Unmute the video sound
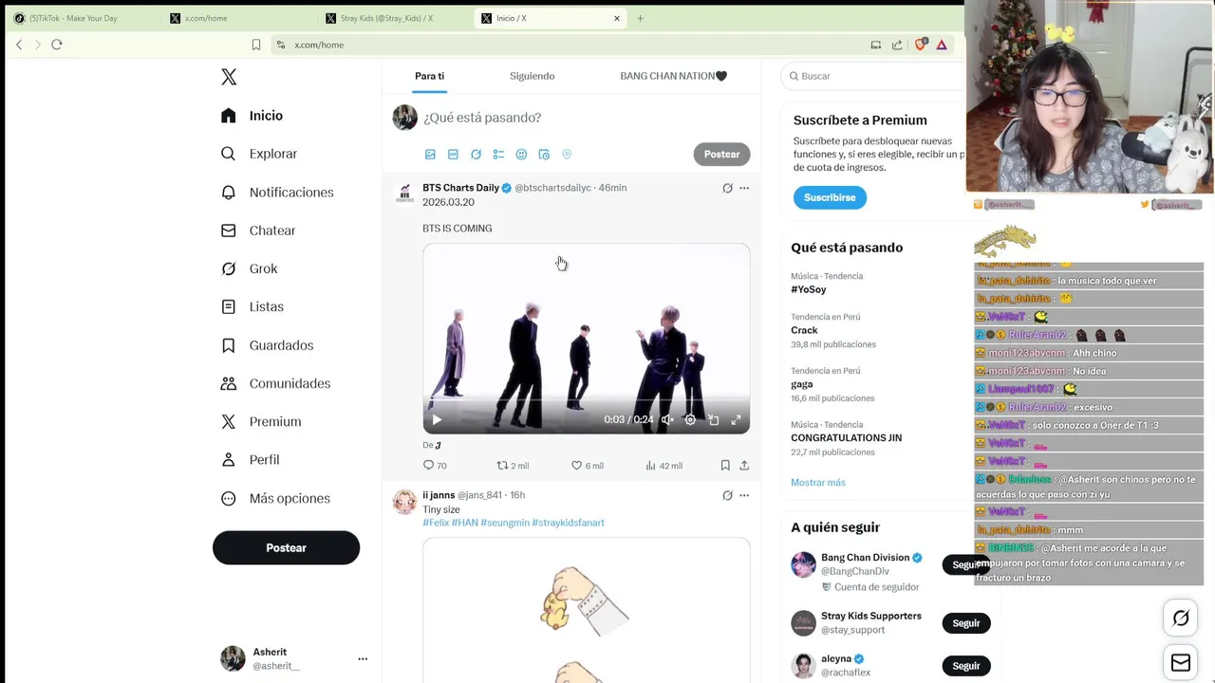 (x=667, y=419)
